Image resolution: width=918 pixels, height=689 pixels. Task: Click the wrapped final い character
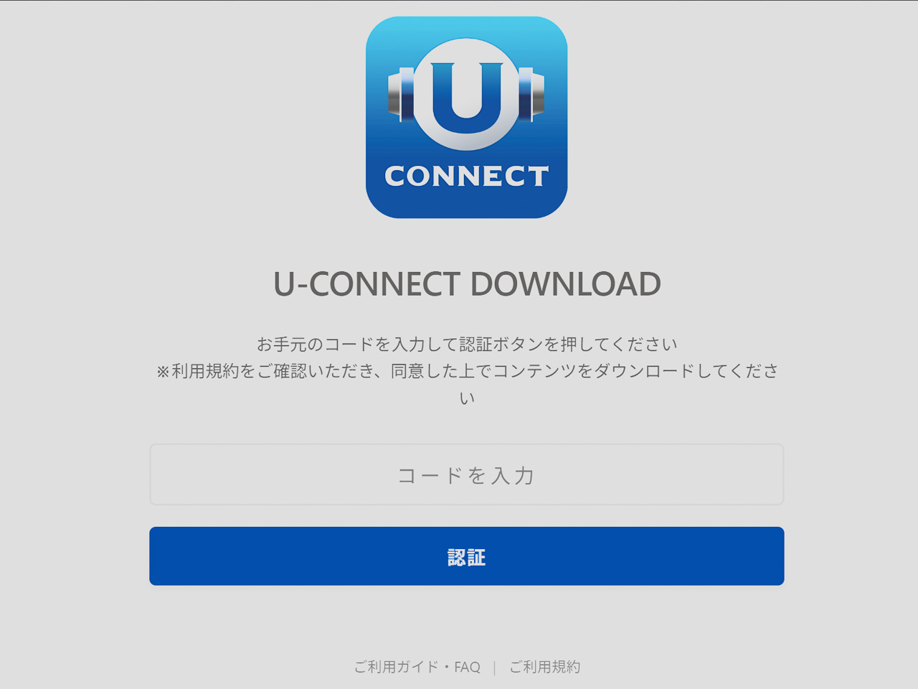[467, 398]
